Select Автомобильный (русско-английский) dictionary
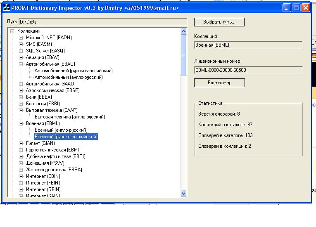 74,71
